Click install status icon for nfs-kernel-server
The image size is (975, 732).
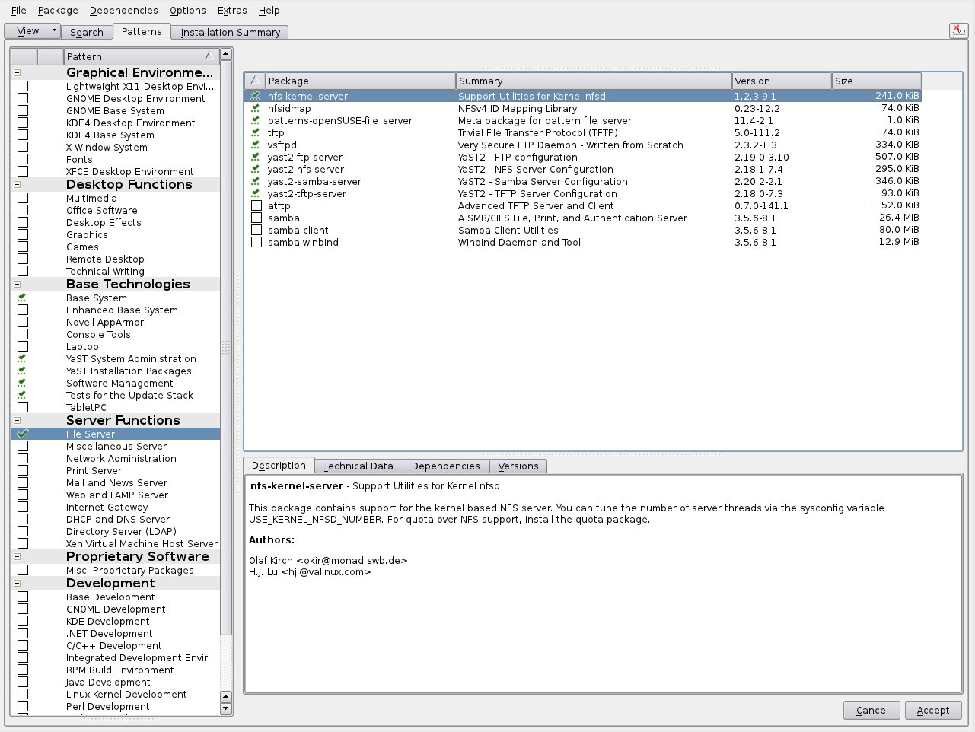[x=256, y=97]
